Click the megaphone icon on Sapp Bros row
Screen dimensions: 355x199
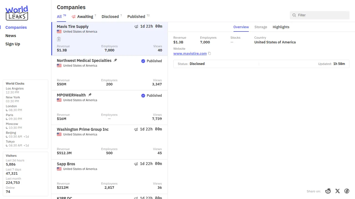click(x=136, y=164)
